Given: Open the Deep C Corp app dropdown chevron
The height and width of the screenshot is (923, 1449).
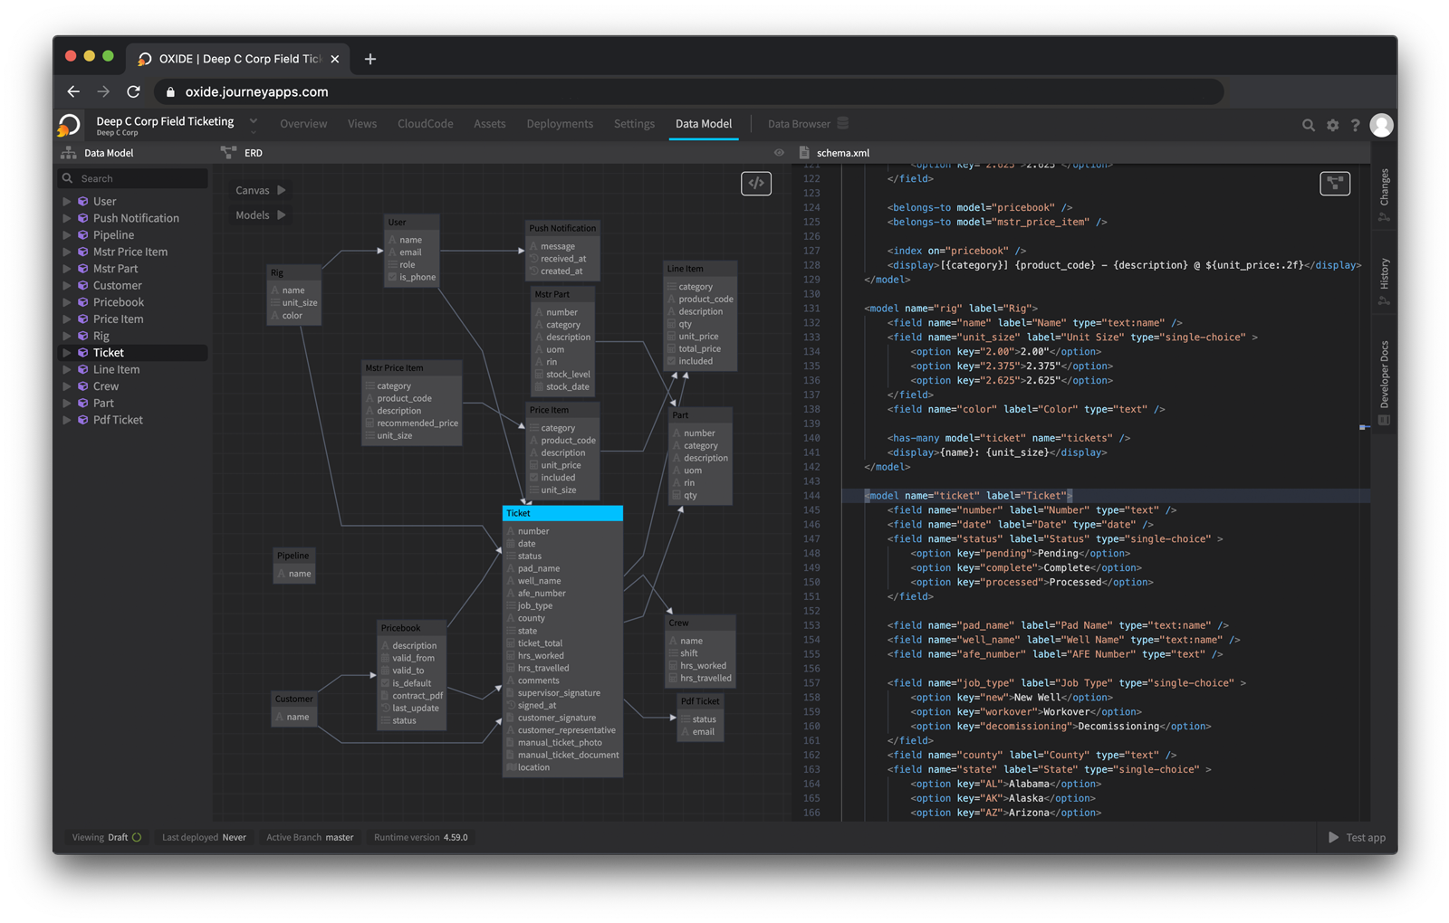Looking at the screenshot, I should coord(254,121).
